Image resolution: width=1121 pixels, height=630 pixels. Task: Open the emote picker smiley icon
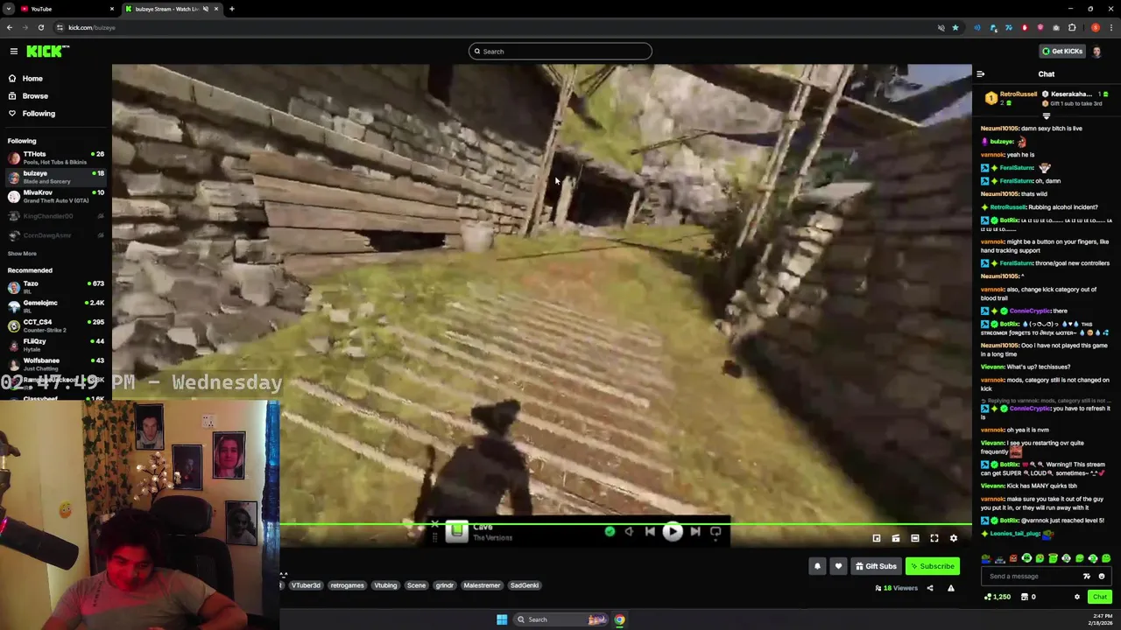(x=1102, y=577)
